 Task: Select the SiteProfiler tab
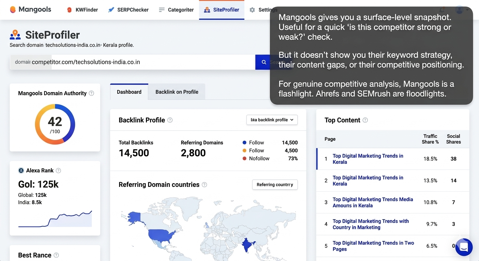[x=221, y=10]
